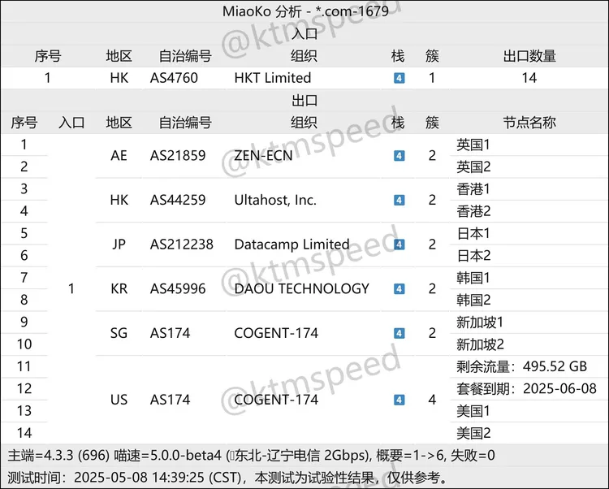609x489 pixels.
Task: Click the 新加坡1 node name
Action: 480,322
